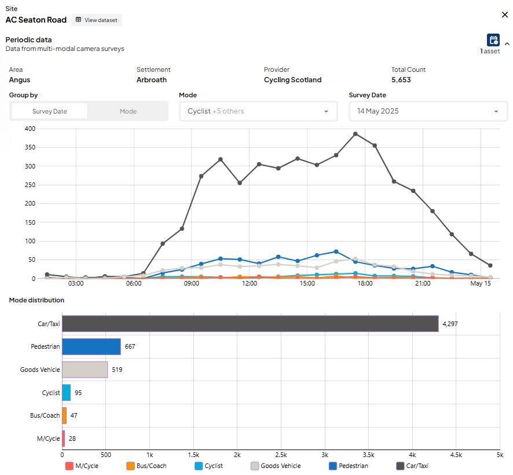This screenshot has width=513, height=475.
Task: Collapse the Periodic data section chevron
Action: tap(507, 43)
